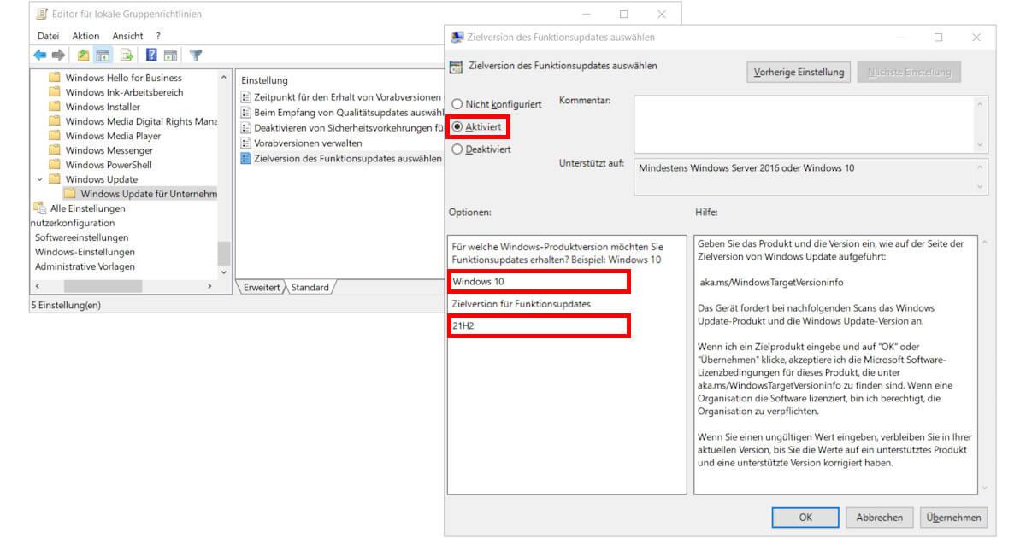Image resolution: width=1026 pixels, height=538 pixels.
Task: Open help via the blue question mark icon
Action: 151,54
